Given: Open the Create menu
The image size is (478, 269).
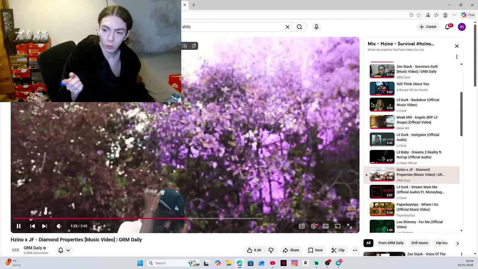Looking at the screenshot, I should 428,27.
